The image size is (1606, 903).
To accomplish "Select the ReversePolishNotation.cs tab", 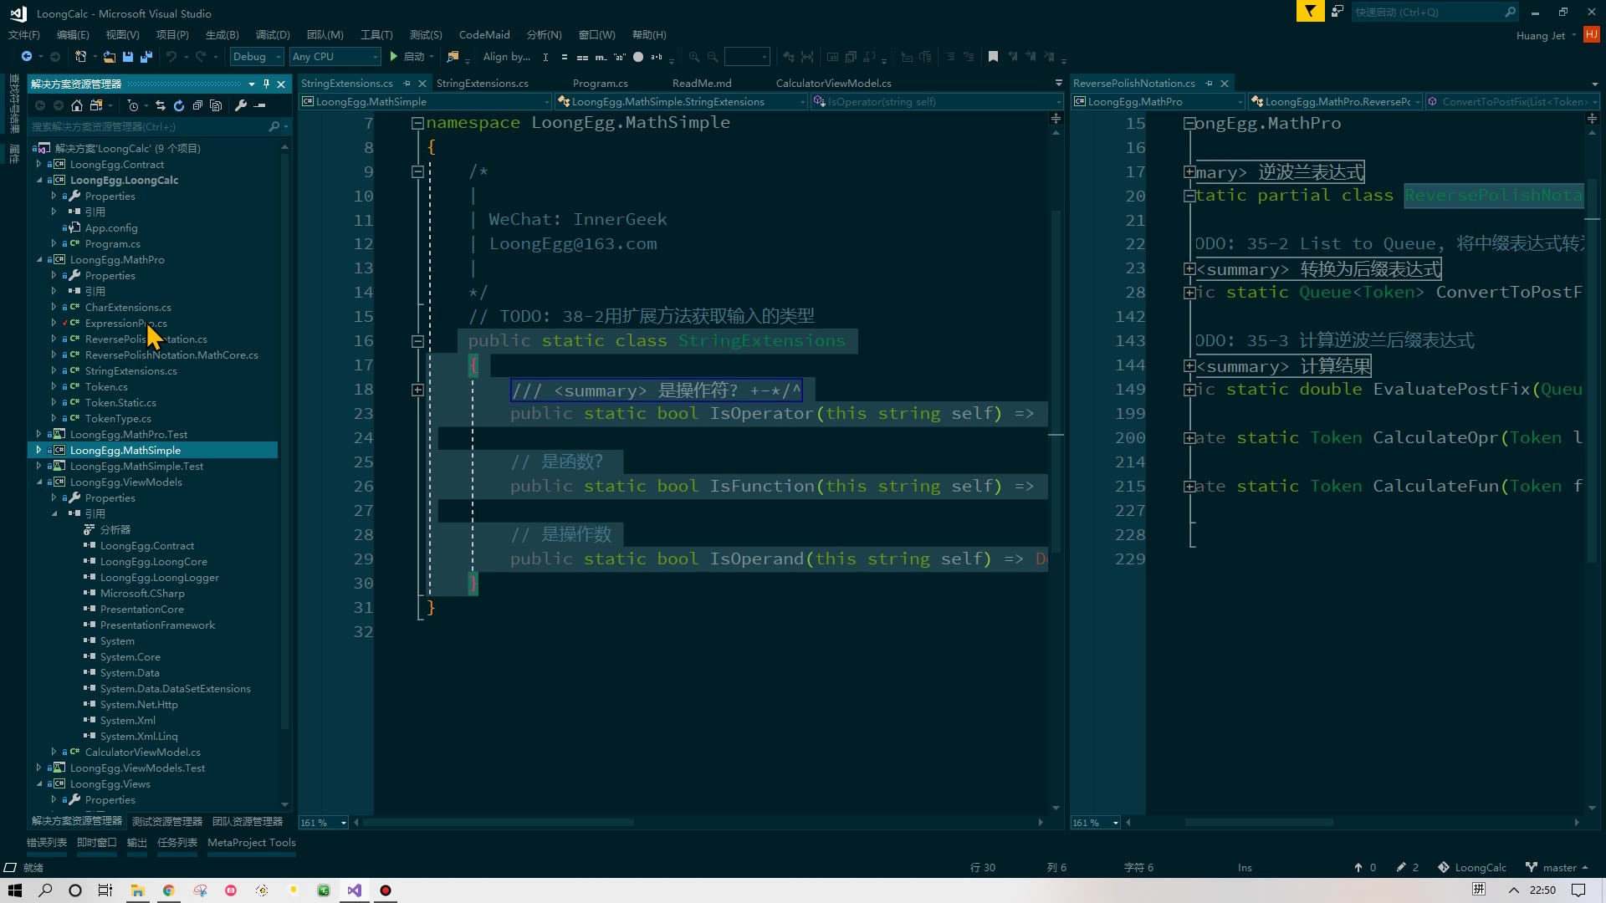I will (1134, 83).
